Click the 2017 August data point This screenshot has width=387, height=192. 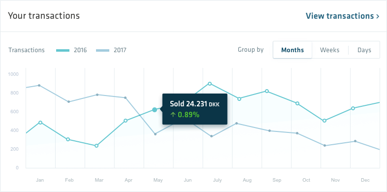pyautogui.click(x=236, y=123)
